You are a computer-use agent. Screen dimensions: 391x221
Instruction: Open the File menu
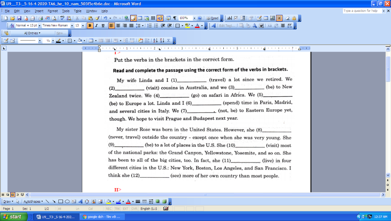click(x=7, y=11)
